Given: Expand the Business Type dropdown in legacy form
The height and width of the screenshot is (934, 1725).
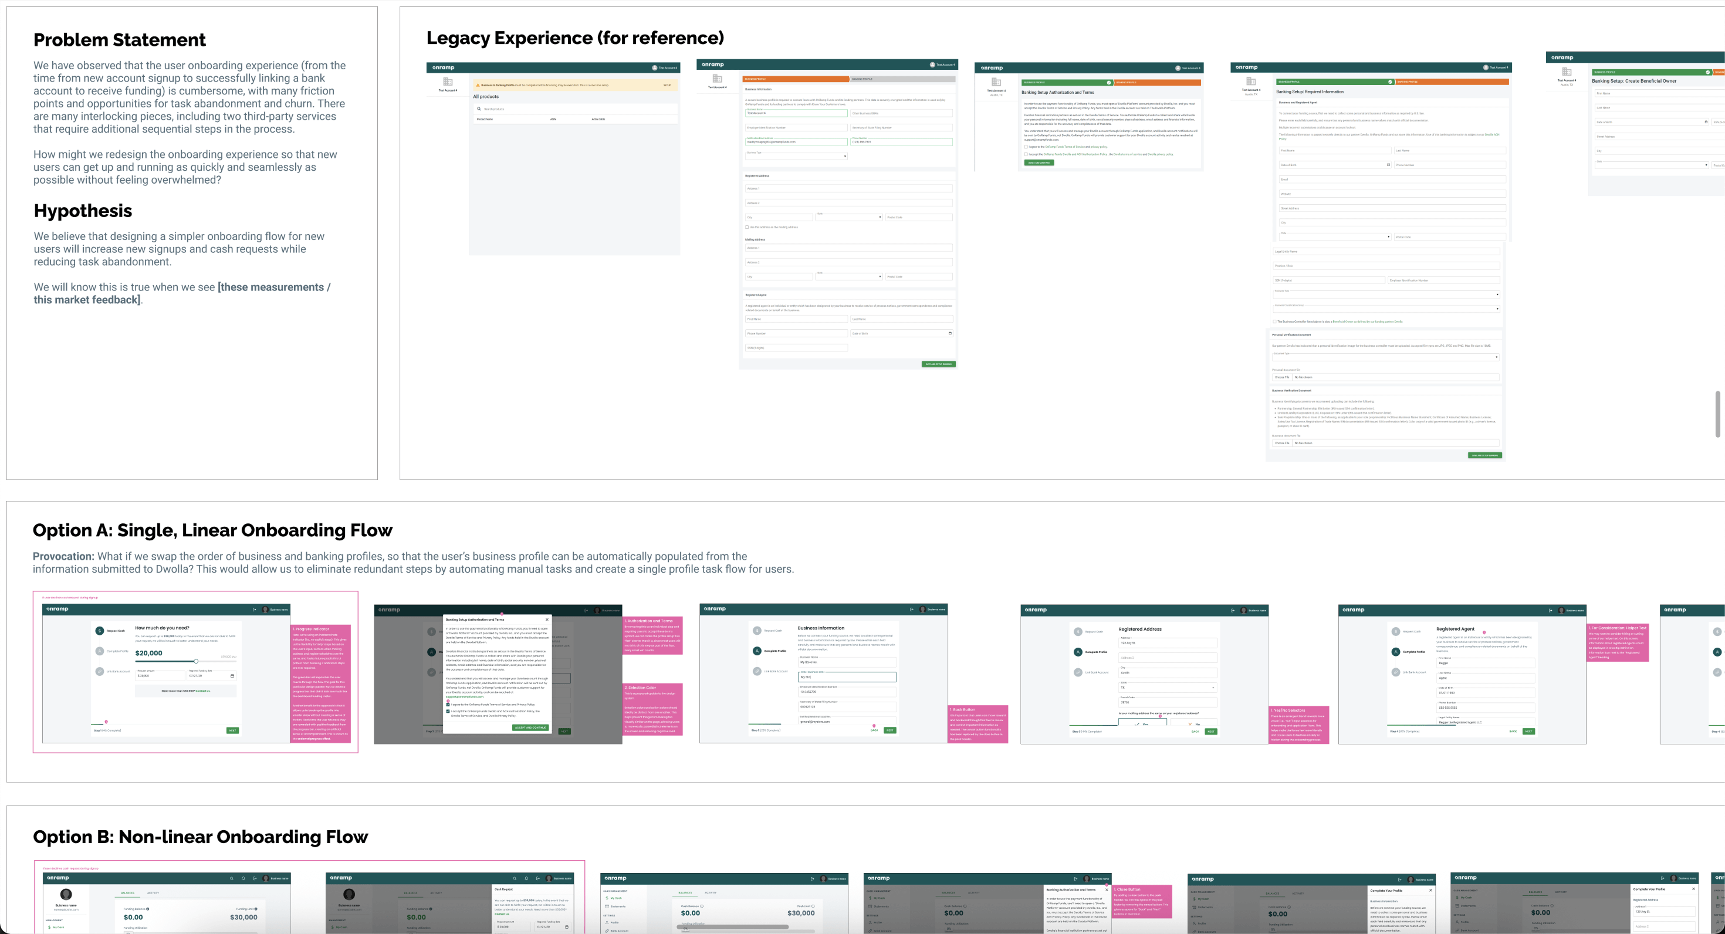Looking at the screenshot, I should click(845, 157).
